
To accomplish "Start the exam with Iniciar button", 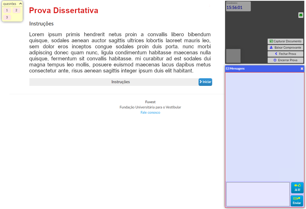I will click(x=205, y=82).
